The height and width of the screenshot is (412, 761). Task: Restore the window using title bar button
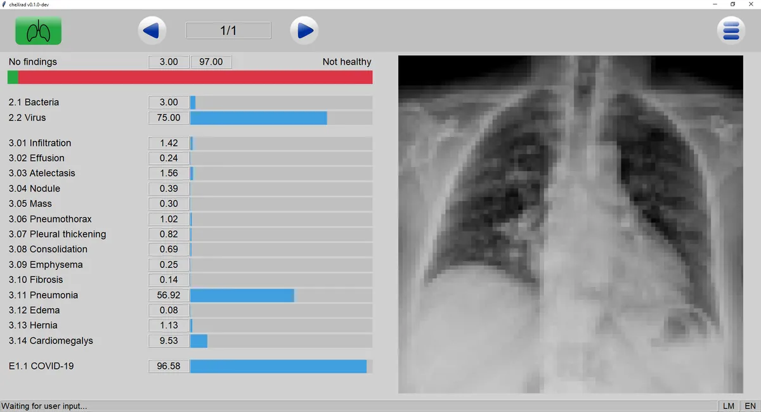[732, 4]
